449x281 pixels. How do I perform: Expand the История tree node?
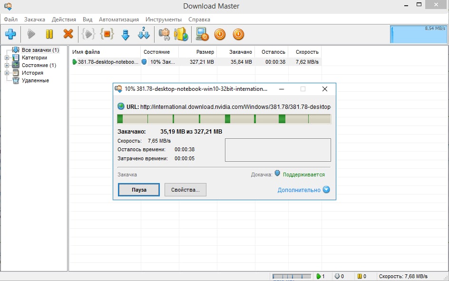7,73
